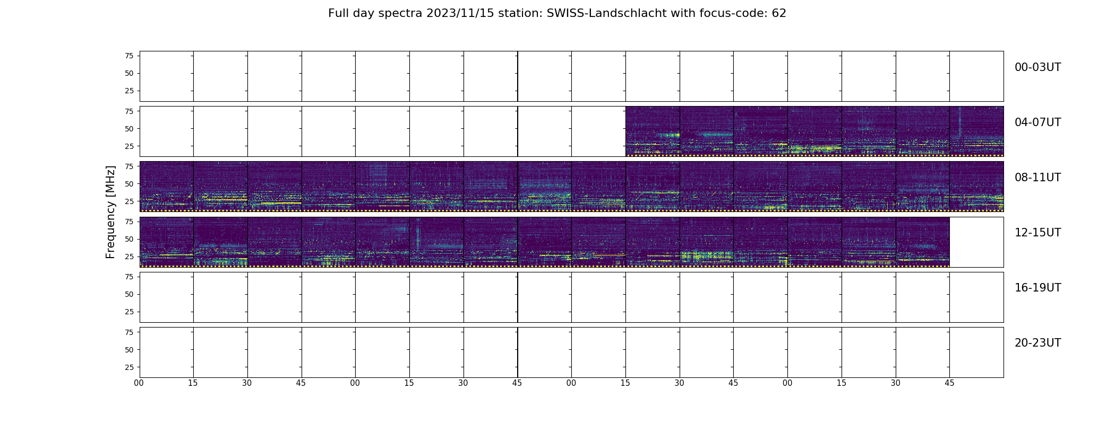Click the leftmost '00' time tick label
1115x424 pixels.
139,383
